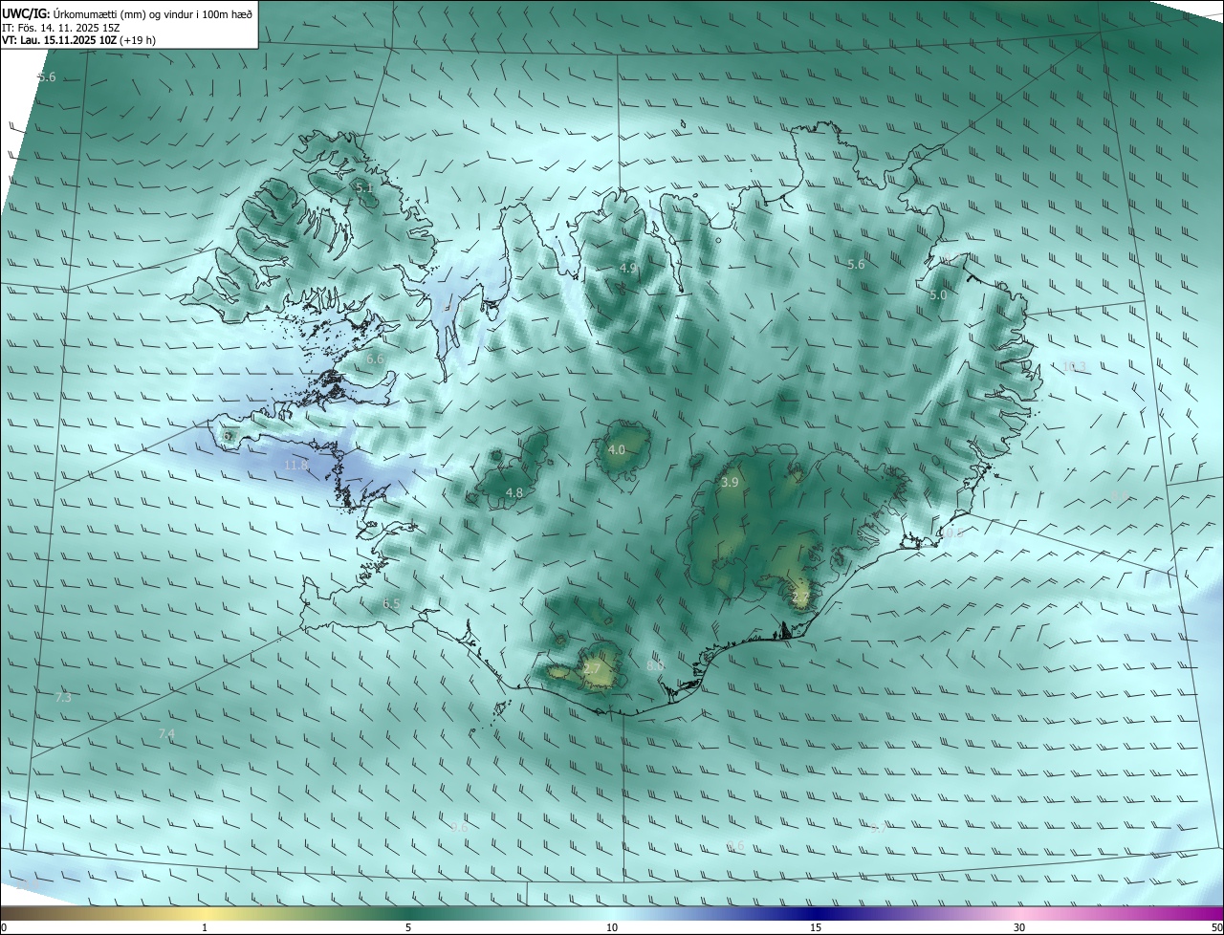Click the 5.0 value label

tap(937, 295)
